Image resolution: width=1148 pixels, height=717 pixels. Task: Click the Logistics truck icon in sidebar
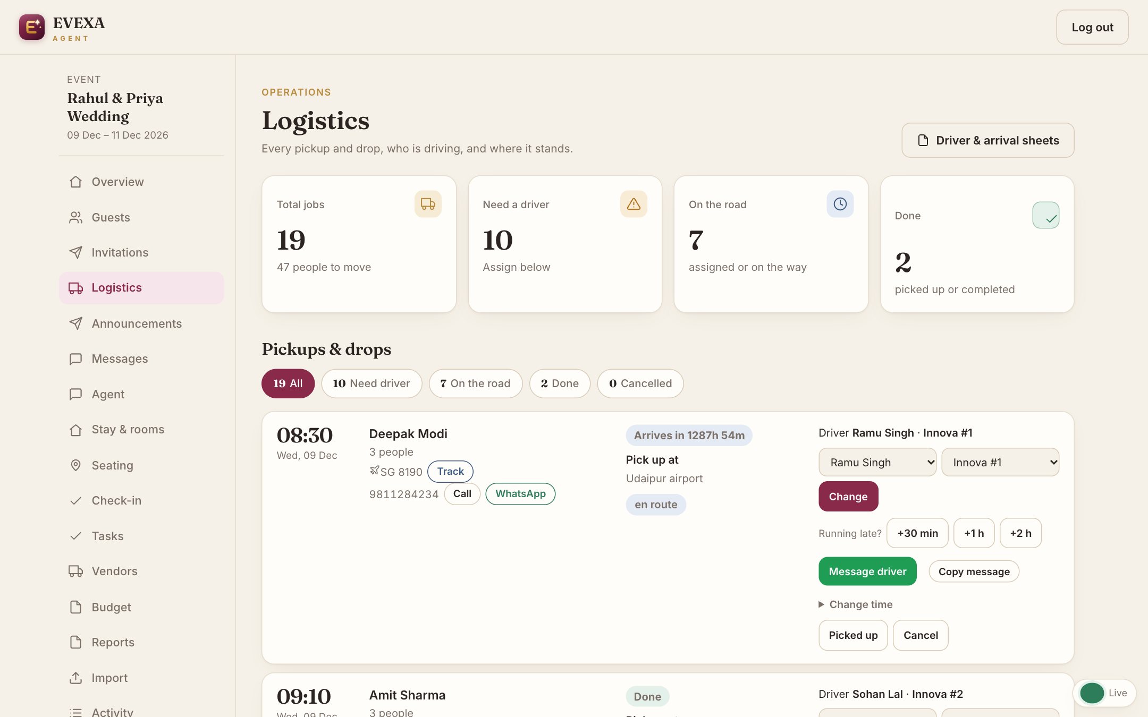click(75, 288)
